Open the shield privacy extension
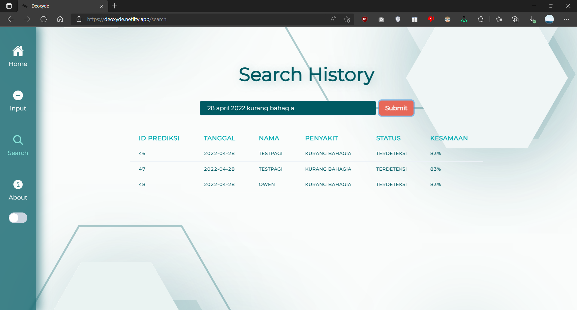Screen dimensions: 577x310 click(398, 19)
